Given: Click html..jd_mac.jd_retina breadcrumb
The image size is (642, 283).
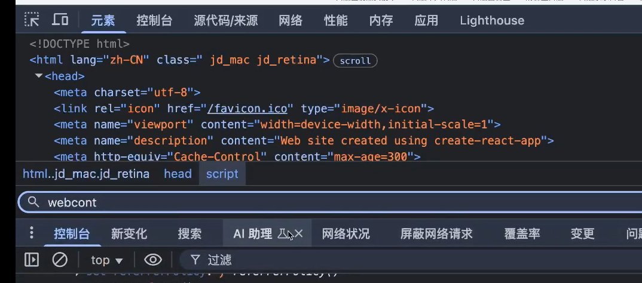Looking at the screenshot, I should click(x=86, y=174).
